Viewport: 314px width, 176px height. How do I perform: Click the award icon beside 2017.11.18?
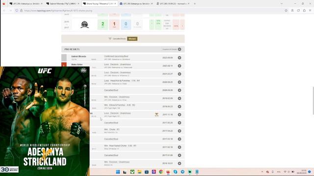157,114
